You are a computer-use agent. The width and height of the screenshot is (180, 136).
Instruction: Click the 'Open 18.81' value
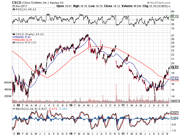tap(64, 6)
